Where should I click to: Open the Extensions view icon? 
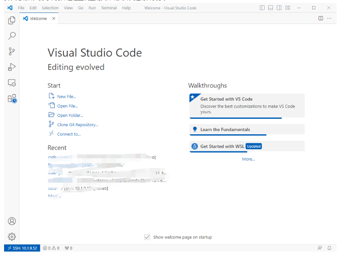pos(12,98)
